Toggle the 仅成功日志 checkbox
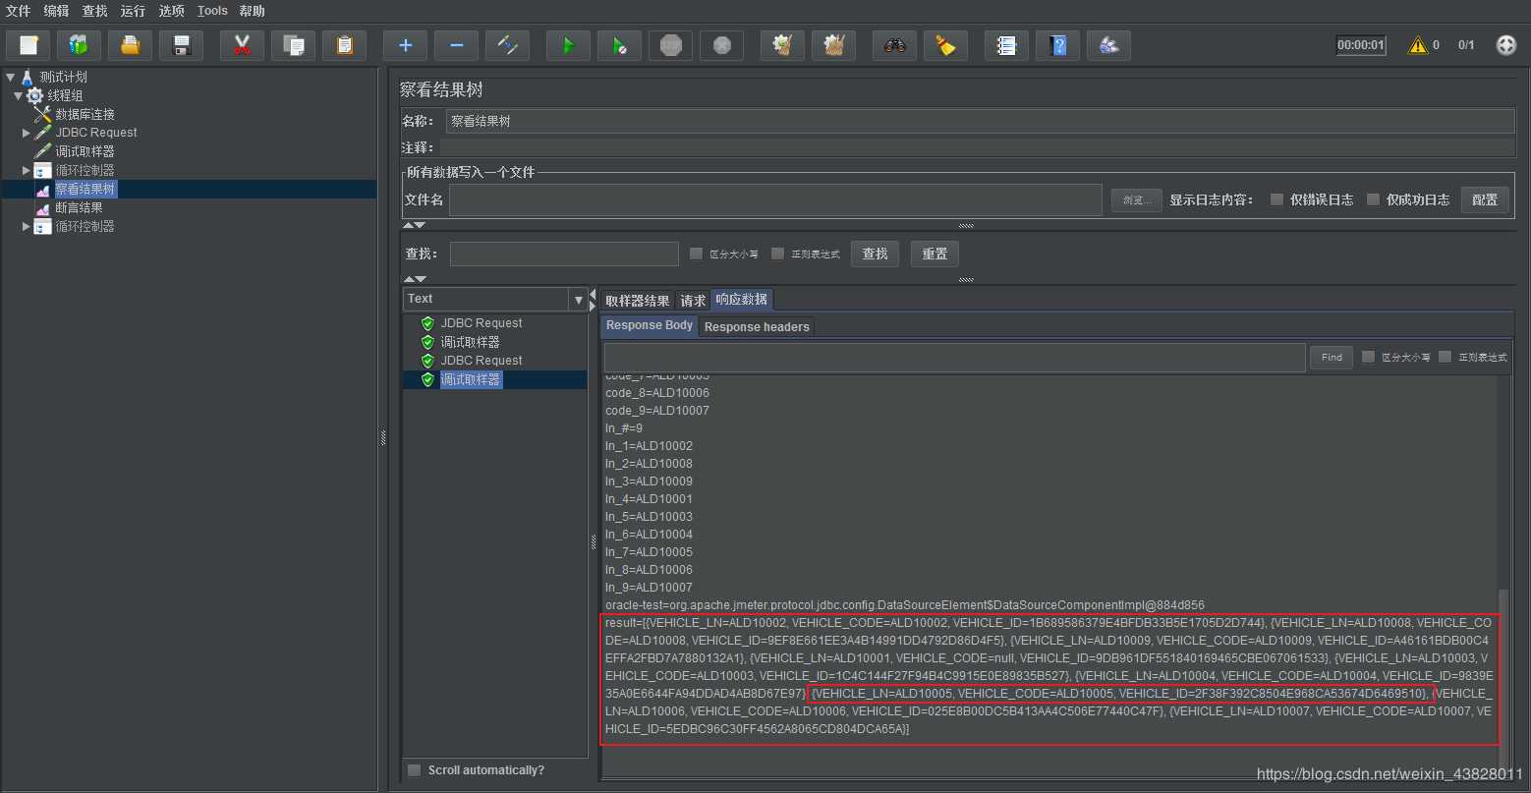The width and height of the screenshot is (1531, 793). pos(1373,199)
